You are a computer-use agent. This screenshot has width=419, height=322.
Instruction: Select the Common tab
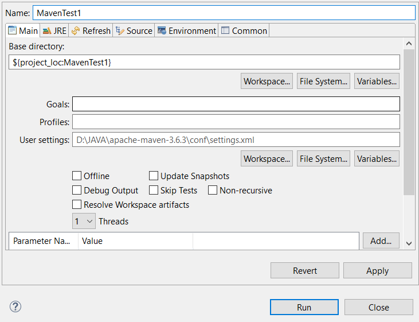(x=244, y=30)
